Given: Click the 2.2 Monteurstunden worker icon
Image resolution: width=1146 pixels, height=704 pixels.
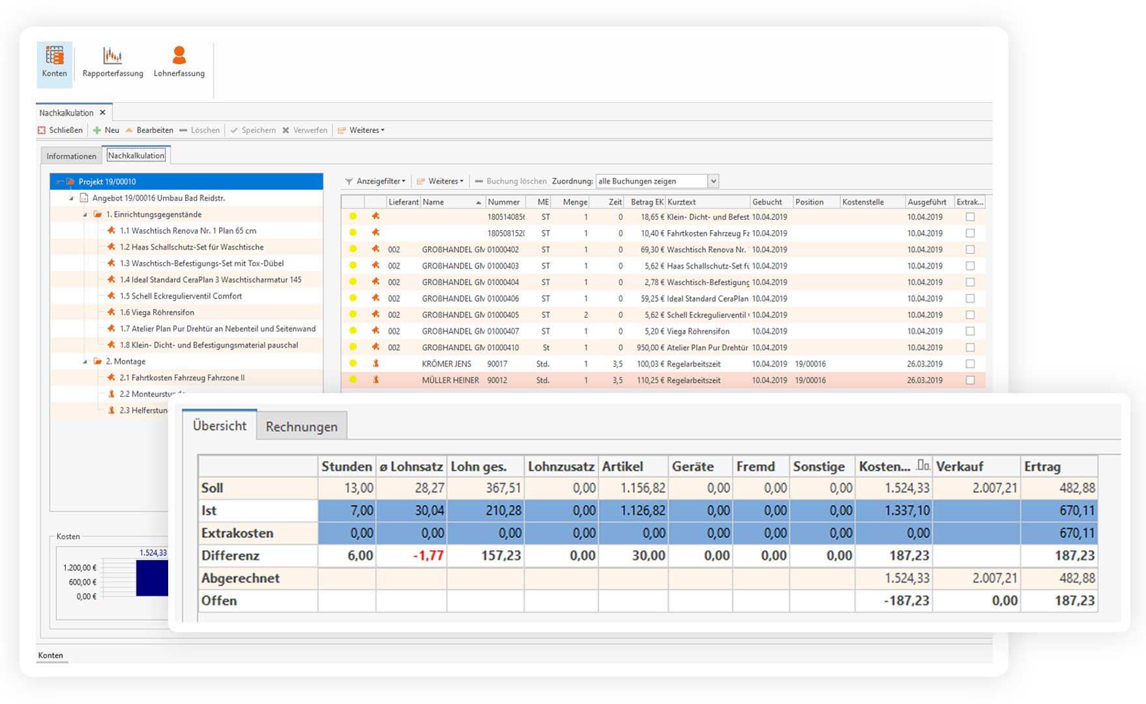Looking at the screenshot, I should (111, 394).
